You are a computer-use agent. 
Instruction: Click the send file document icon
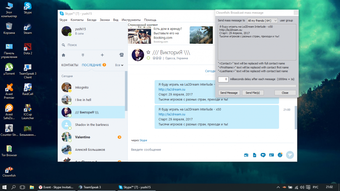(254, 155)
